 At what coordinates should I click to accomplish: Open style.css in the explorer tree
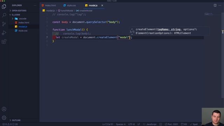pos(23,30)
